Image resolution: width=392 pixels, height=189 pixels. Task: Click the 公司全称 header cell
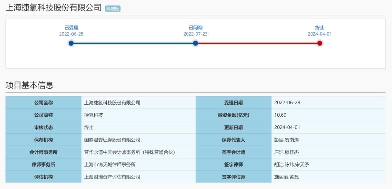coord(44,102)
